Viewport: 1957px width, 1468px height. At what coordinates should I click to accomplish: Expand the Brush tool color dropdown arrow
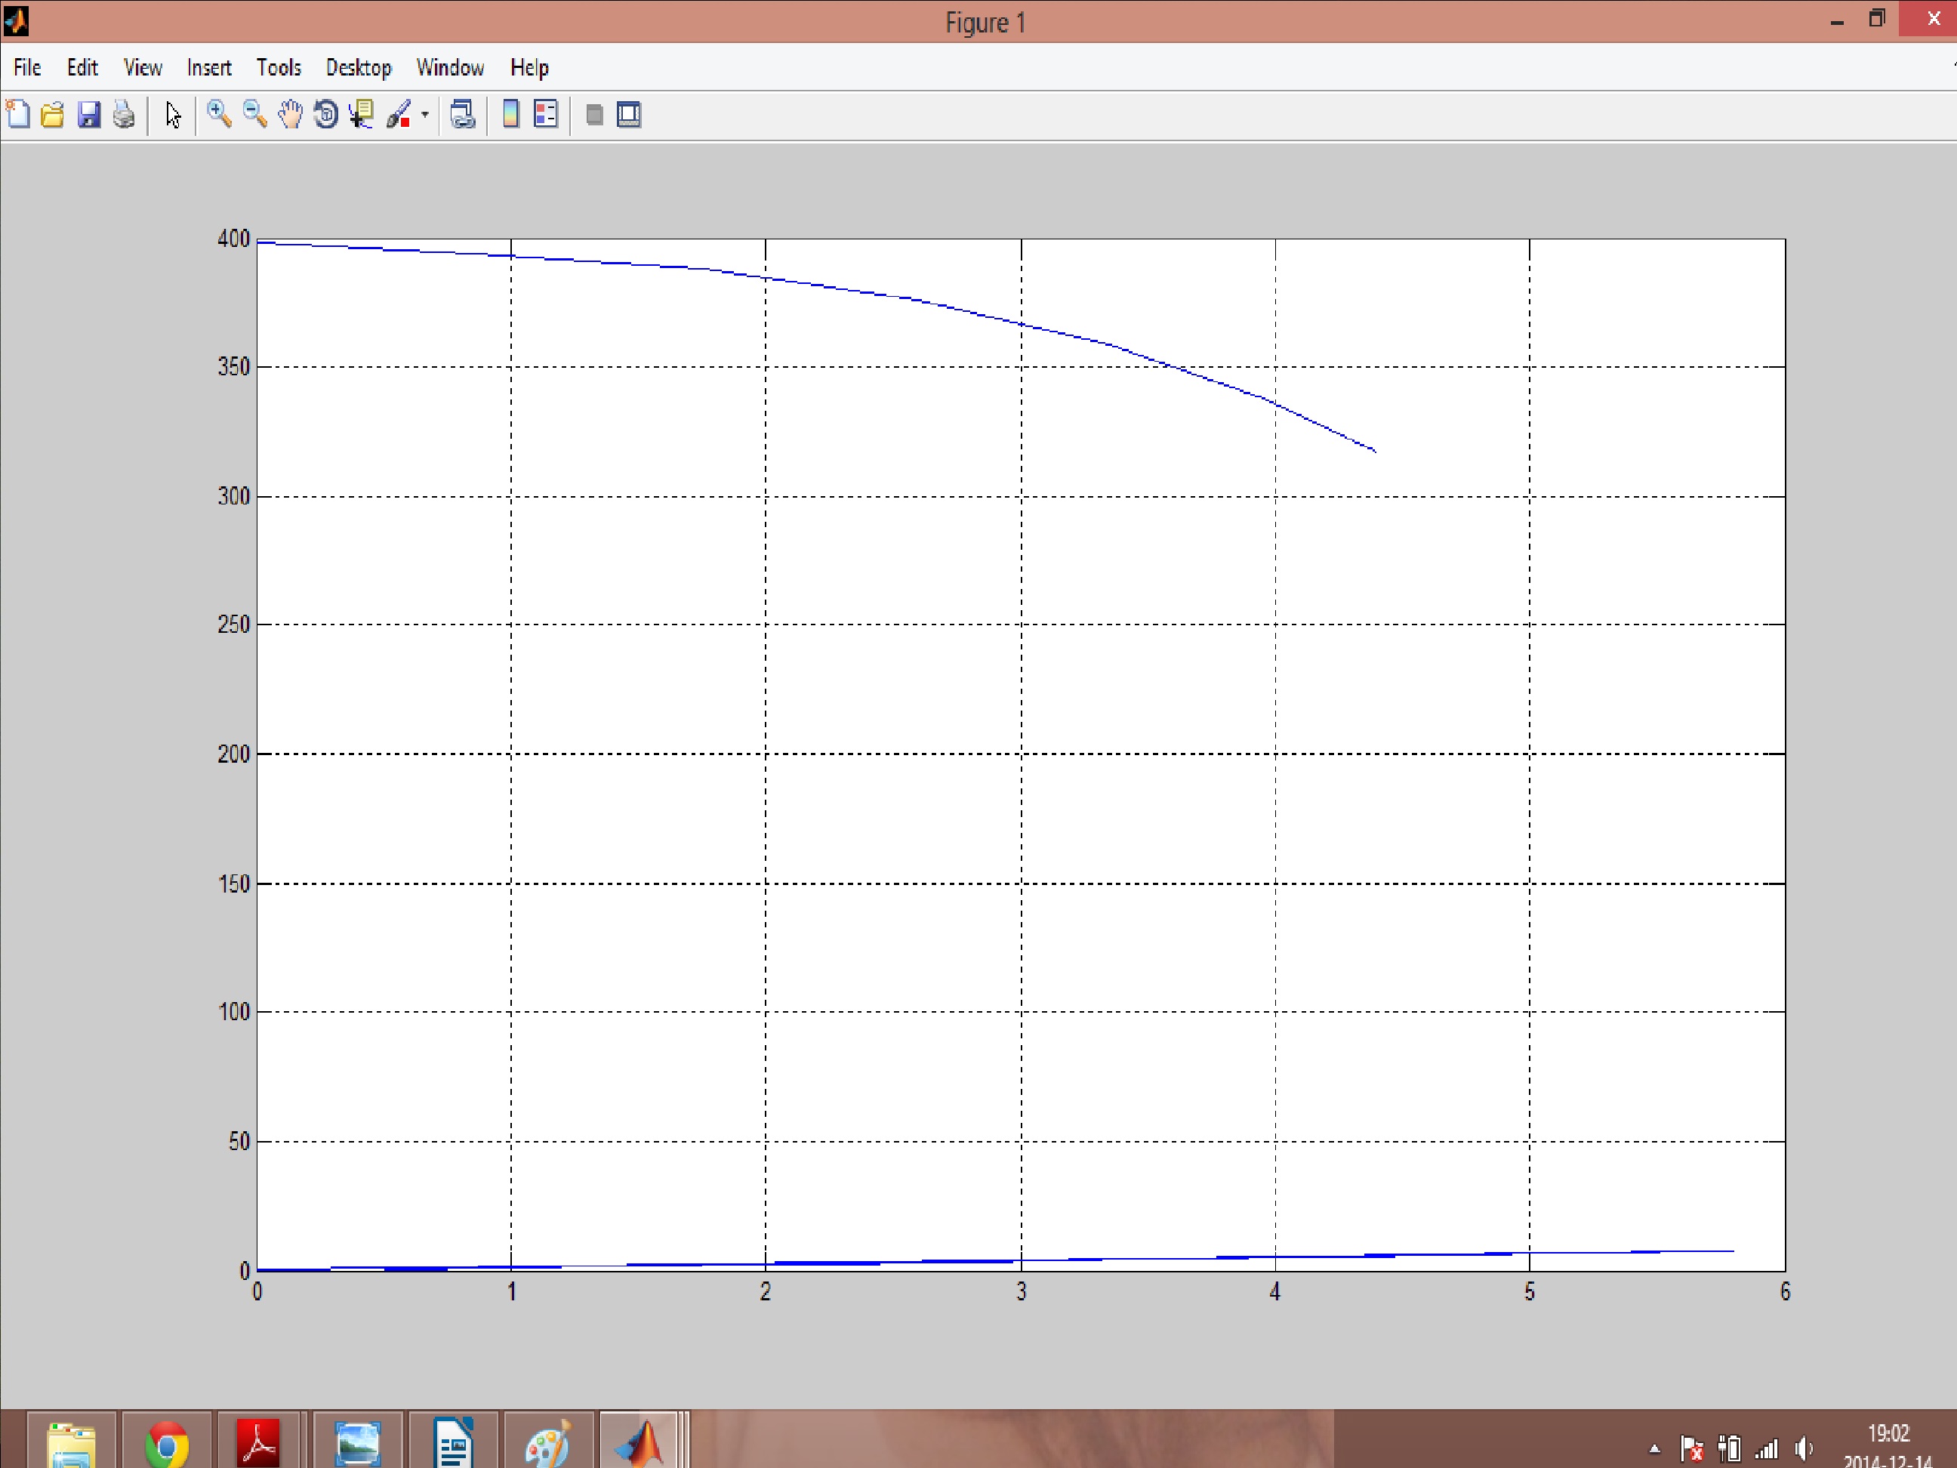click(426, 115)
